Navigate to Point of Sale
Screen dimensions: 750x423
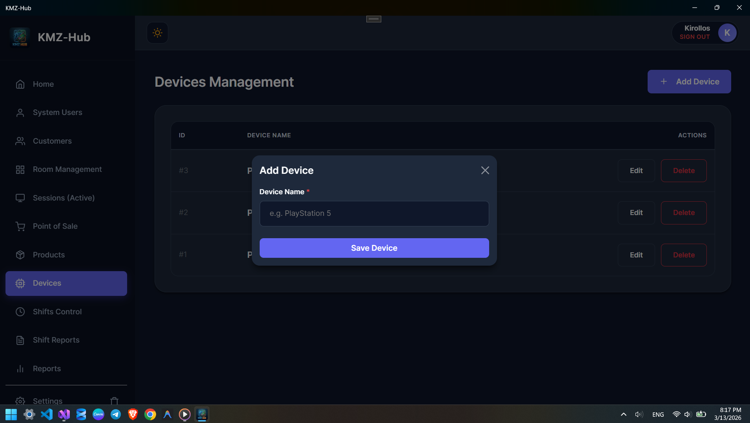pyautogui.click(x=55, y=226)
